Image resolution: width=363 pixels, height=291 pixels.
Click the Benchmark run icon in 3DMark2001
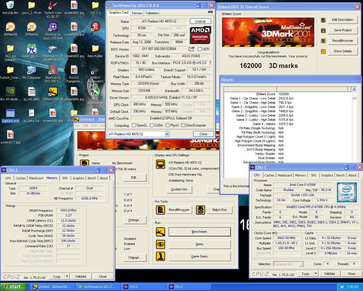pos(161,232)
